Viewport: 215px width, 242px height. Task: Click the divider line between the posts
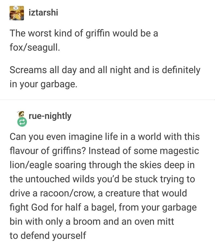(107, 100)
